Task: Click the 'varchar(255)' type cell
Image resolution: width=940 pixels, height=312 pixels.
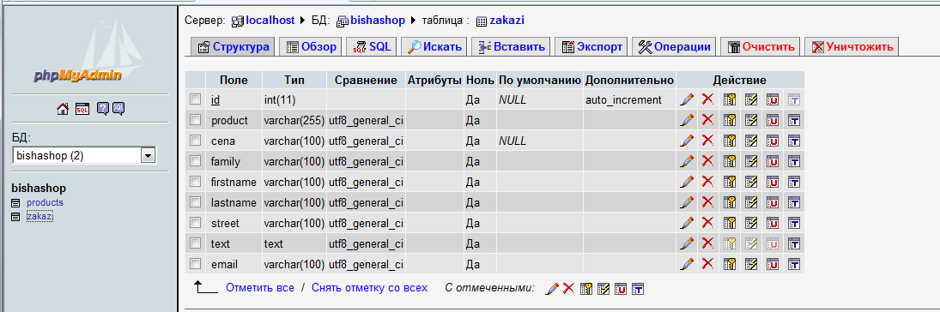Action: coord(294,120)
